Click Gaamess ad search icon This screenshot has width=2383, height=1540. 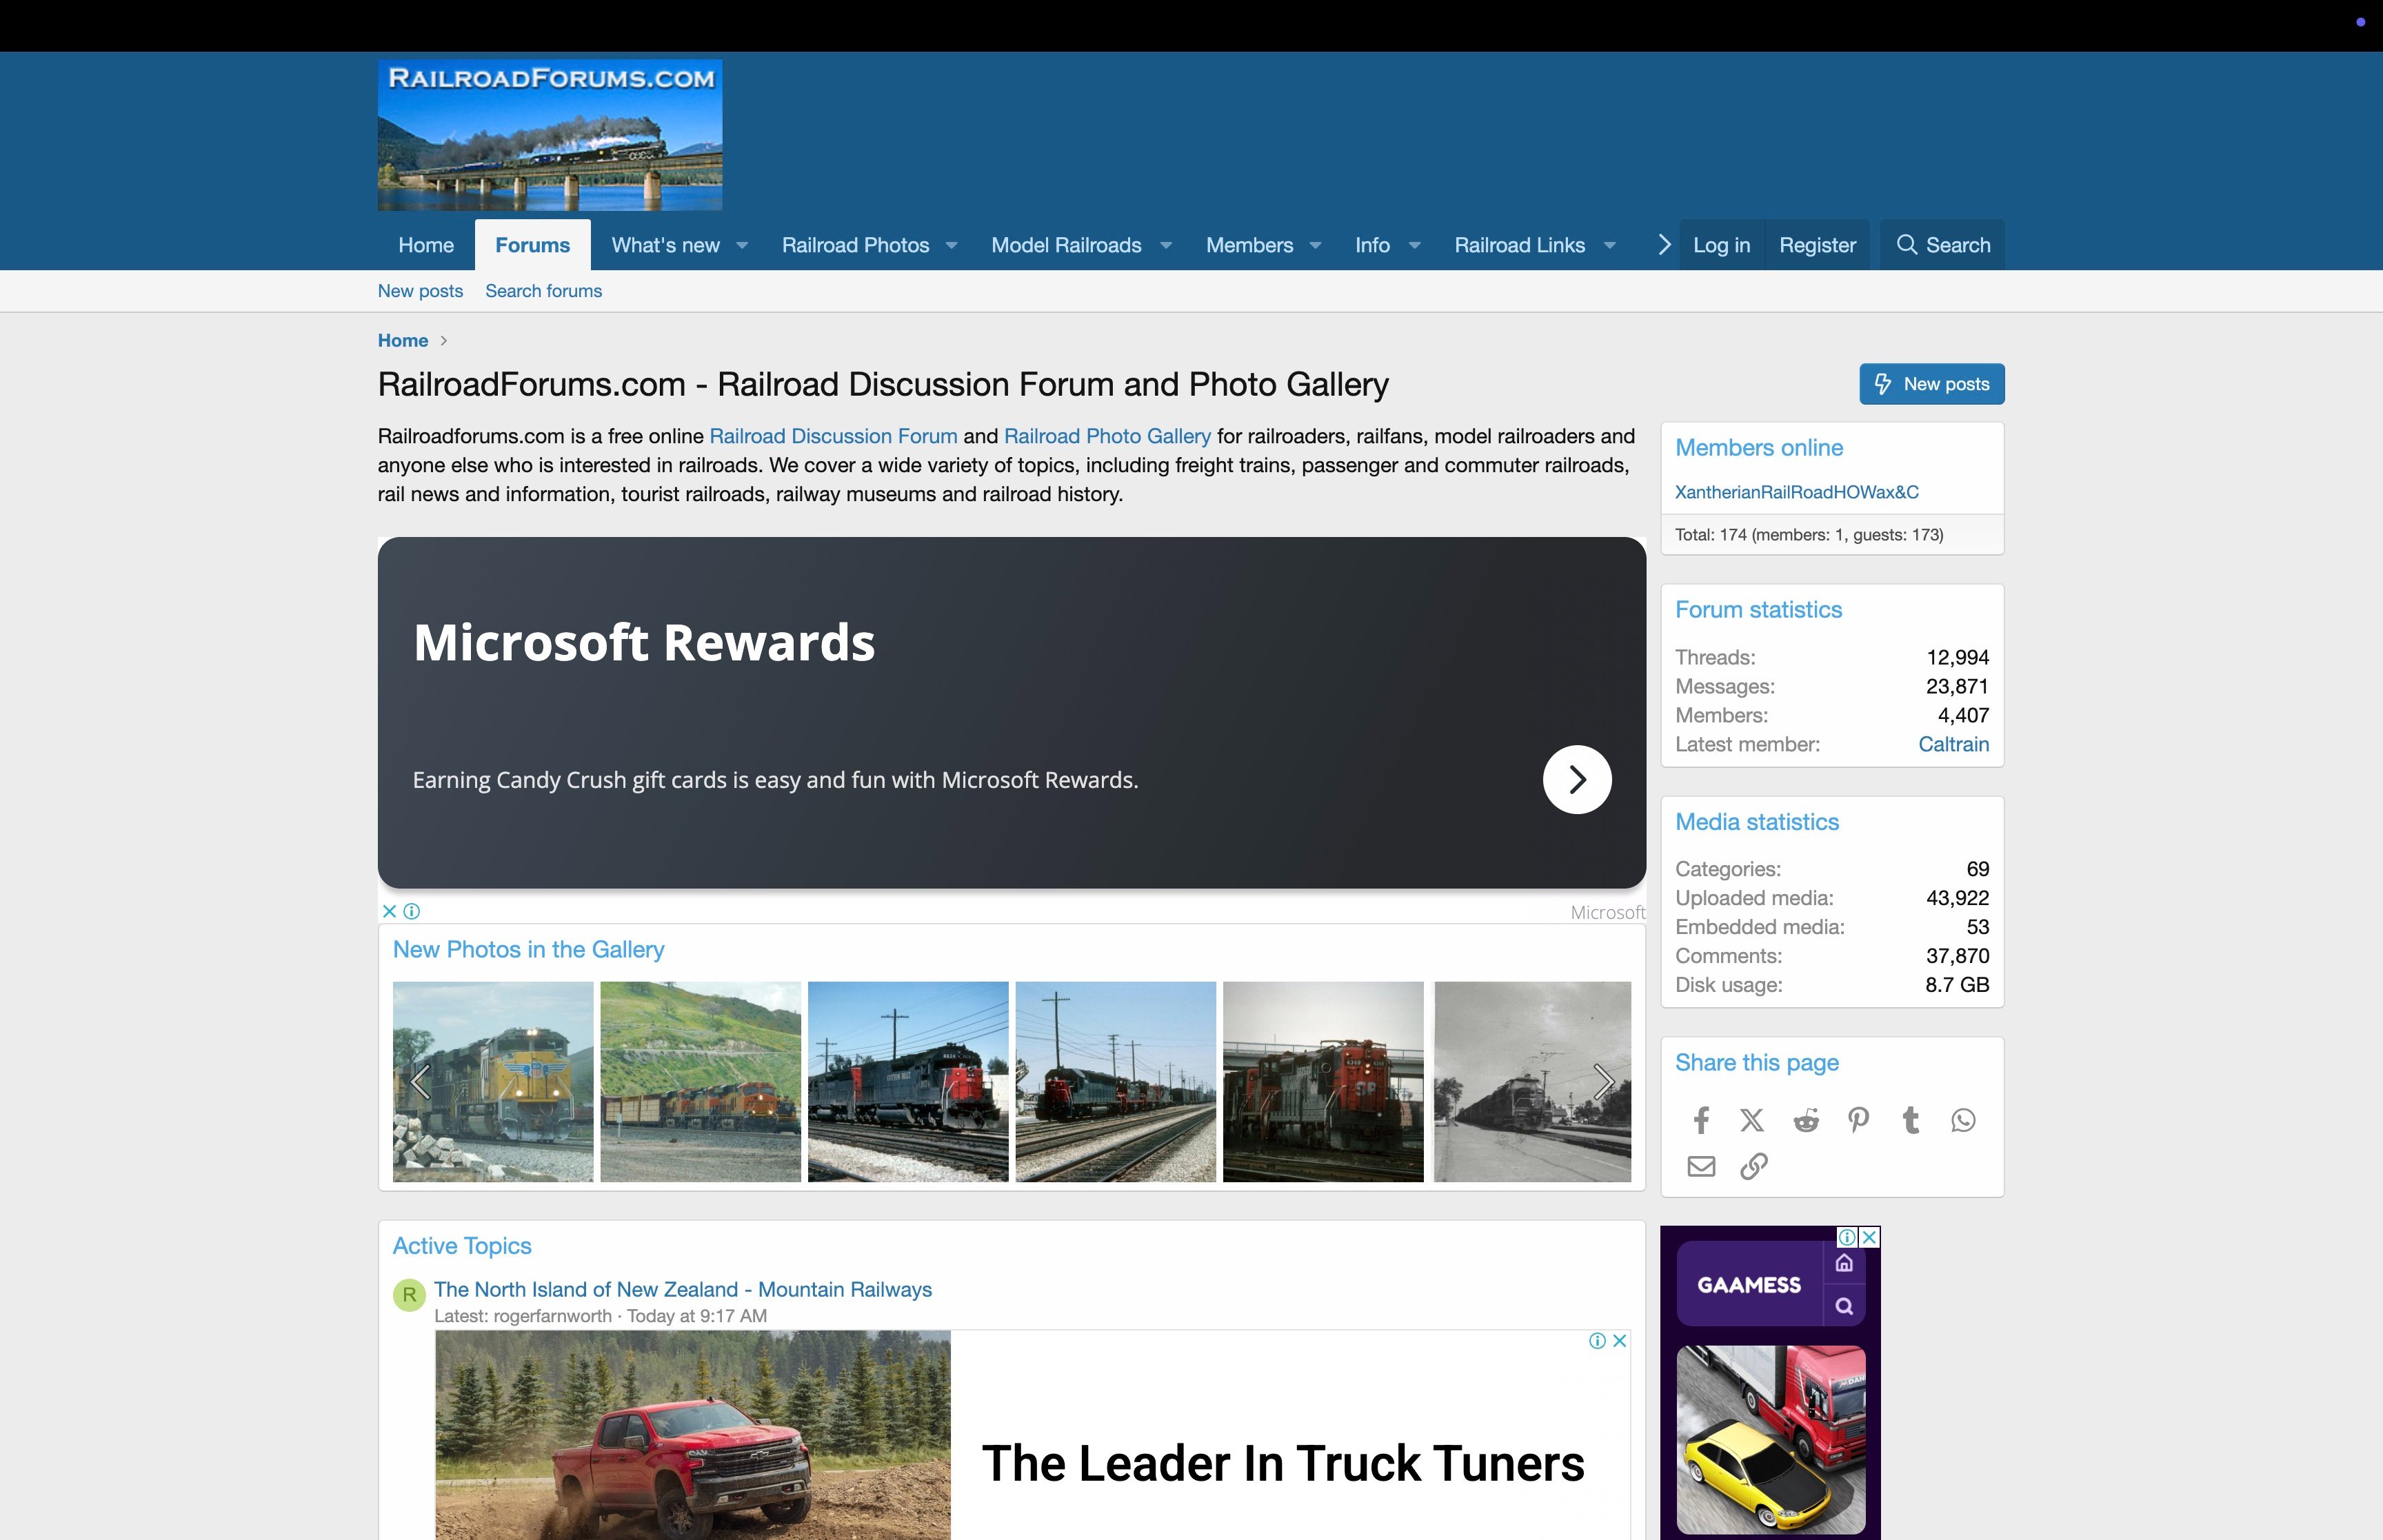pyautogui.click(x=1845, y=1306)
